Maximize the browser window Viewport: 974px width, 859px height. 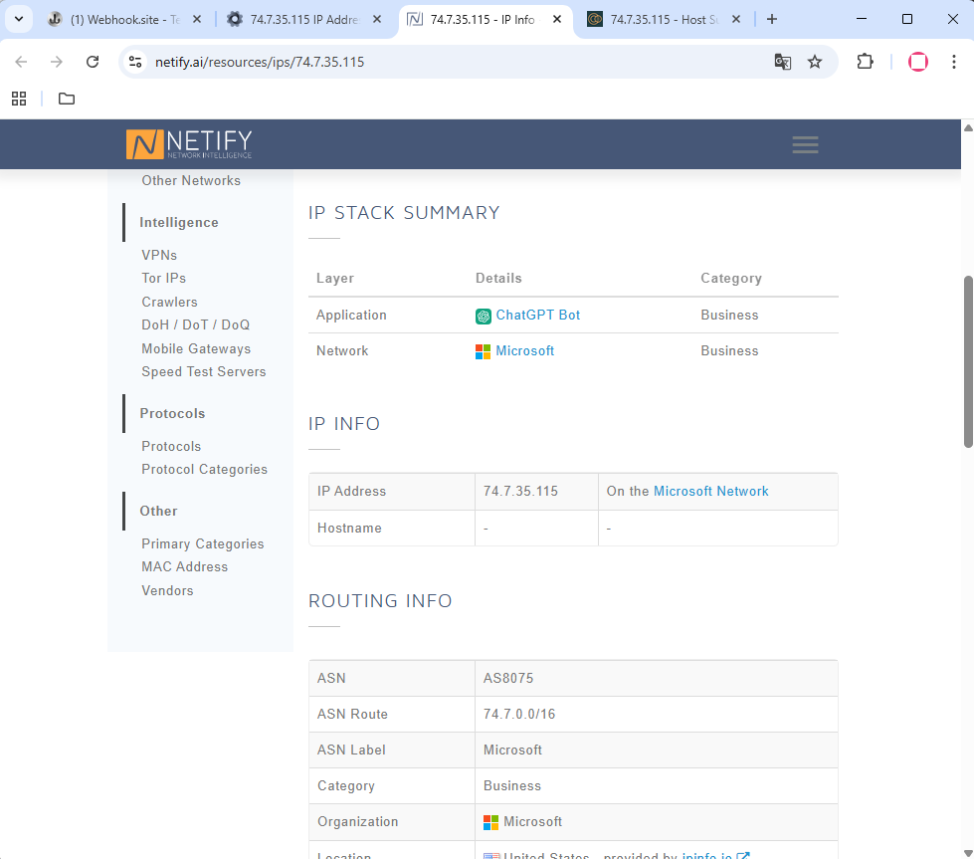907,19
